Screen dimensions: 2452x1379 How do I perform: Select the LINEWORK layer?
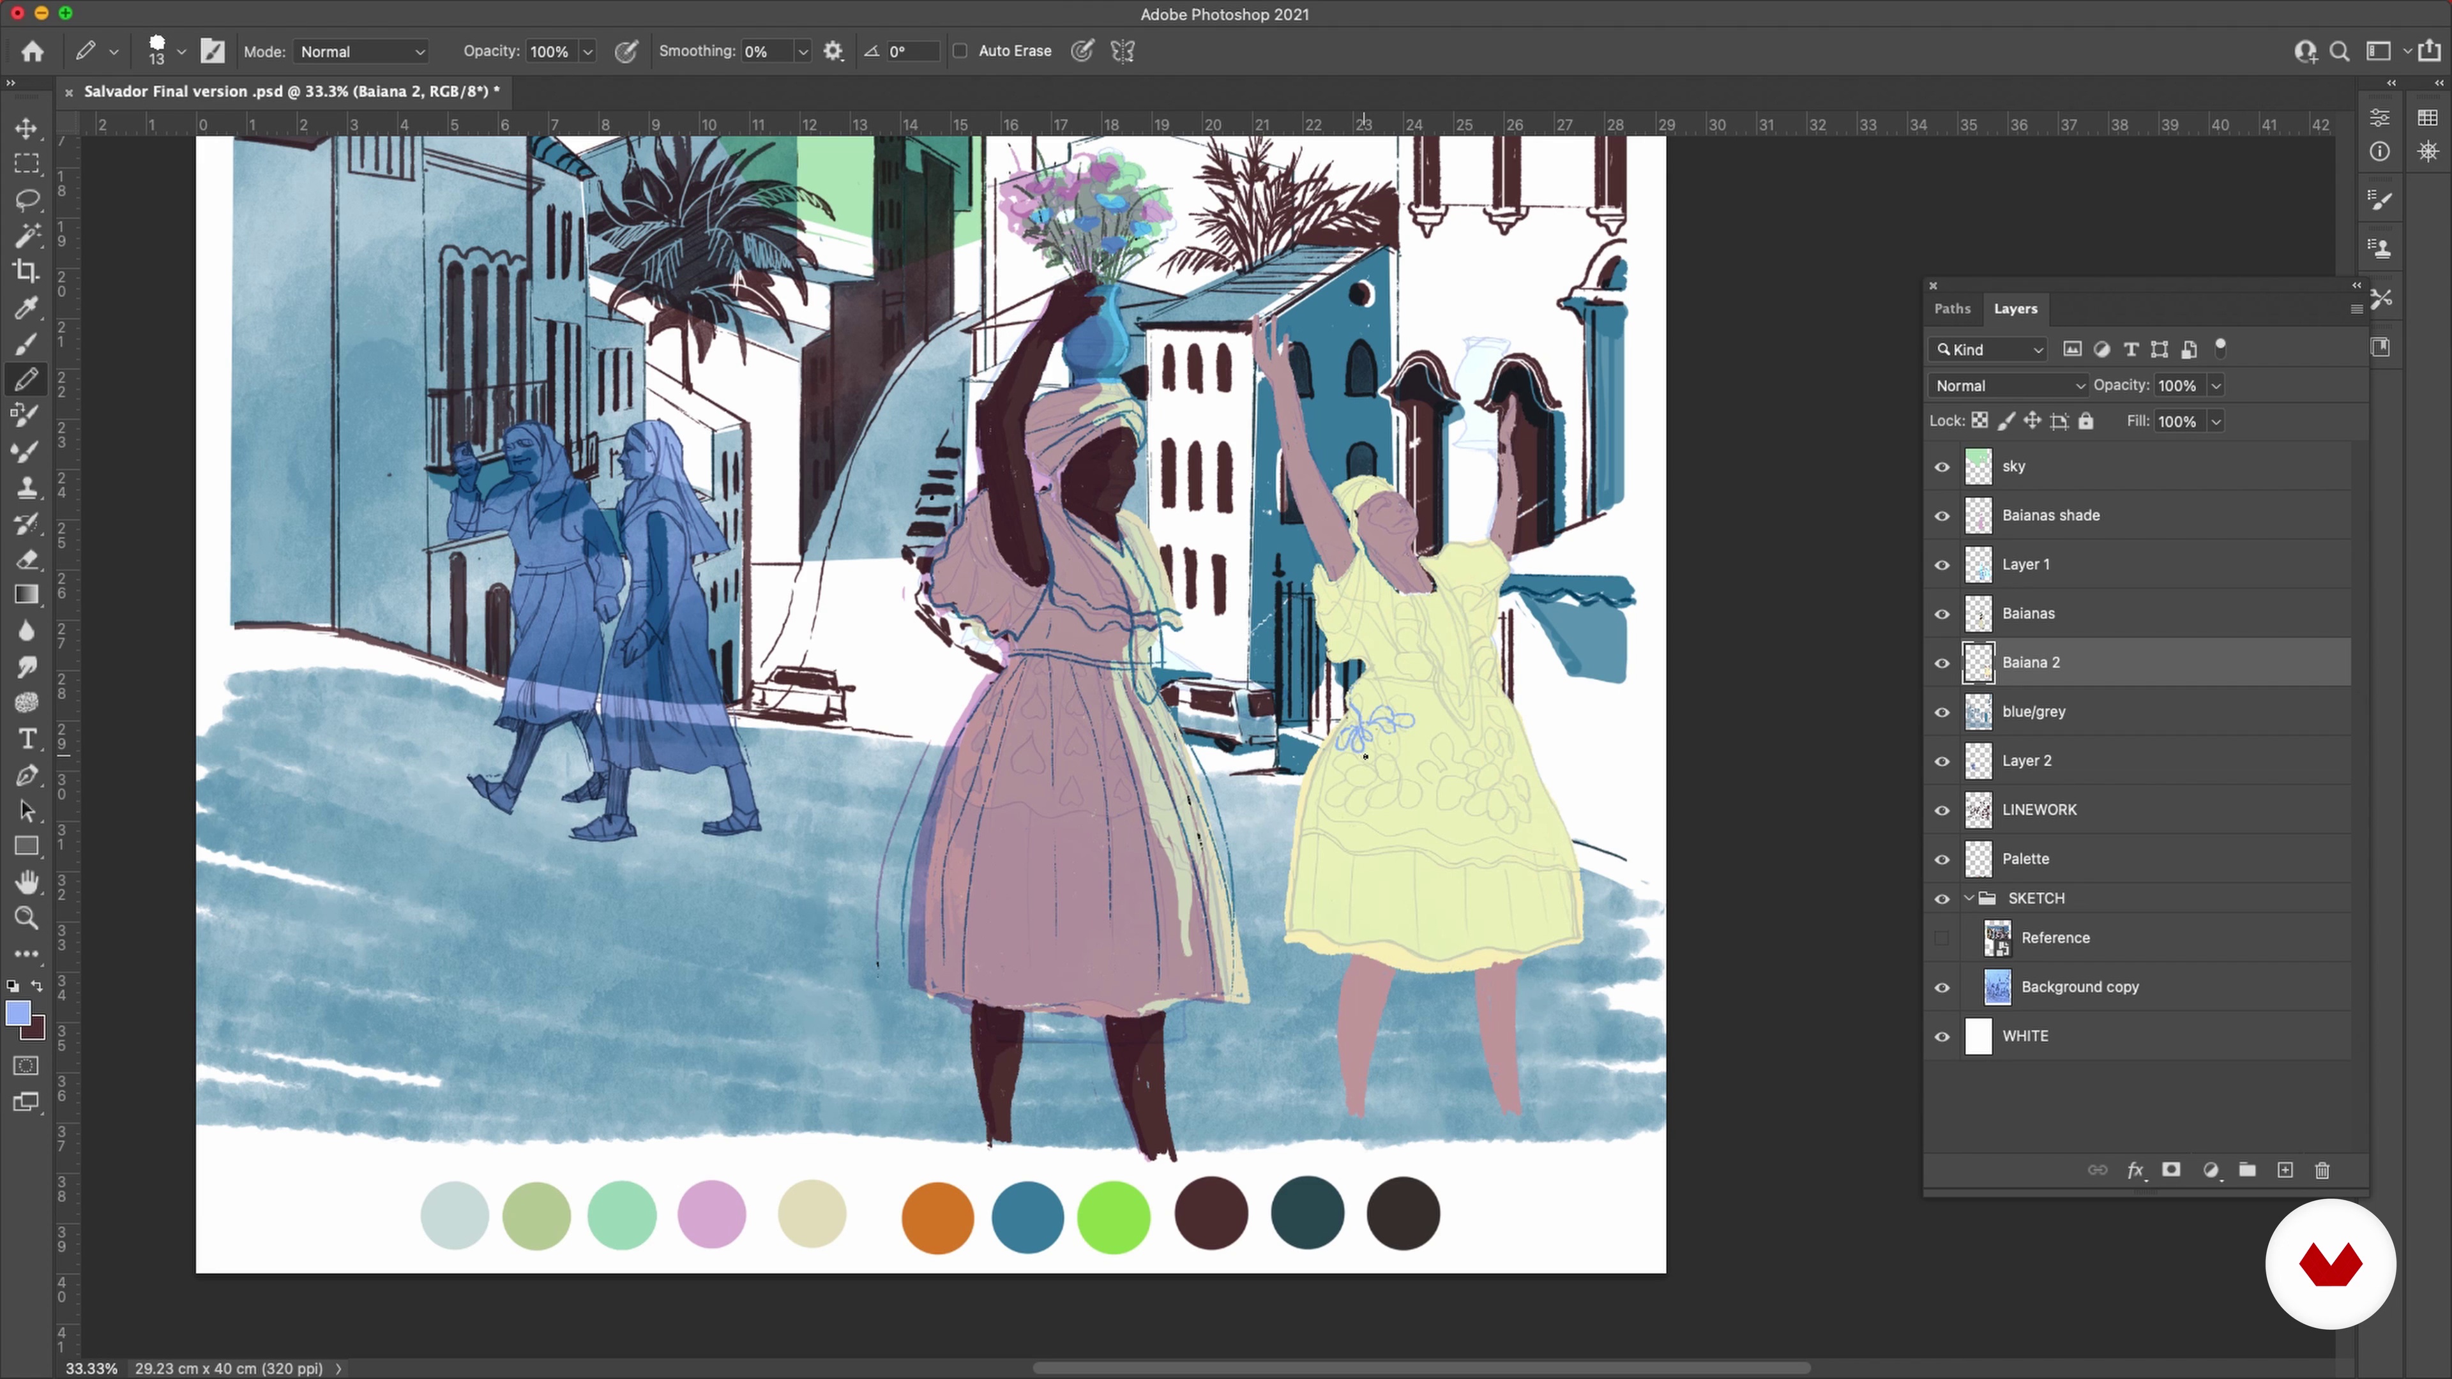click(x=2039, y=810)
